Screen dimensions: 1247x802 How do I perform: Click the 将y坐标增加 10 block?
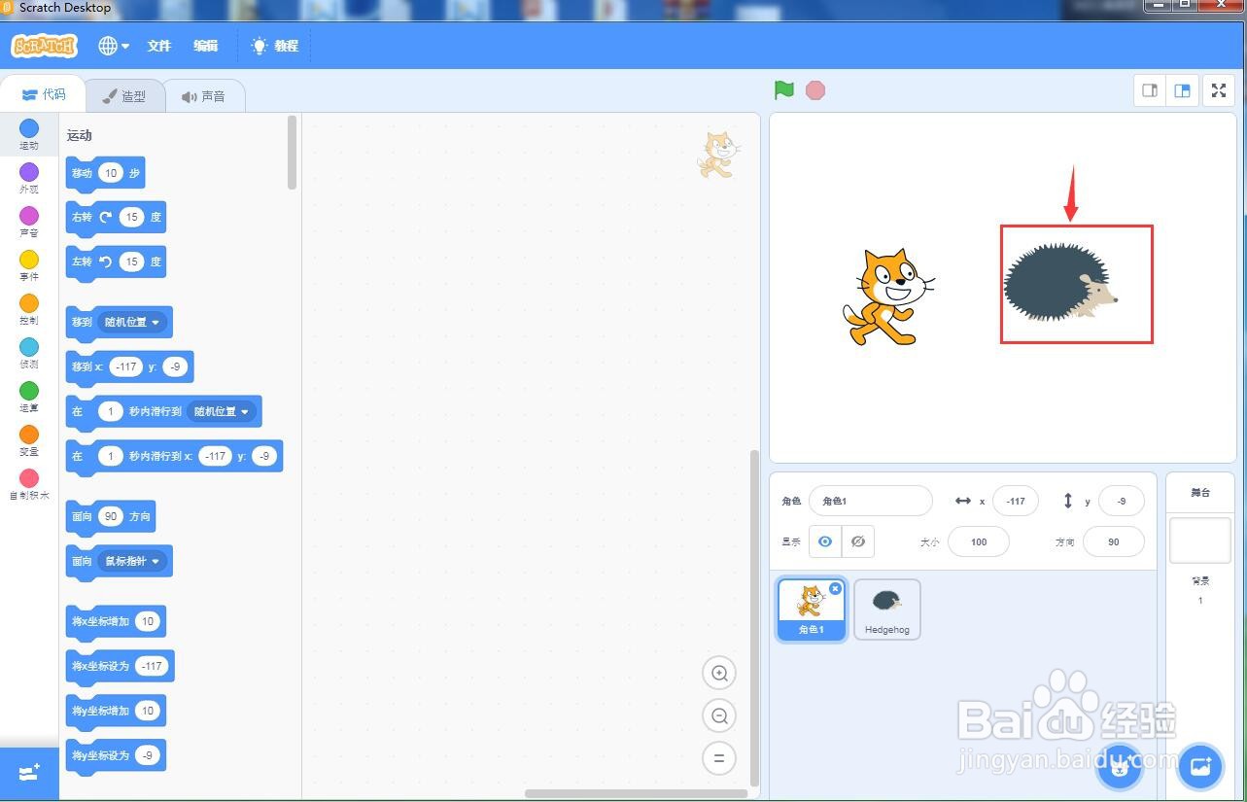click(116, 712)
